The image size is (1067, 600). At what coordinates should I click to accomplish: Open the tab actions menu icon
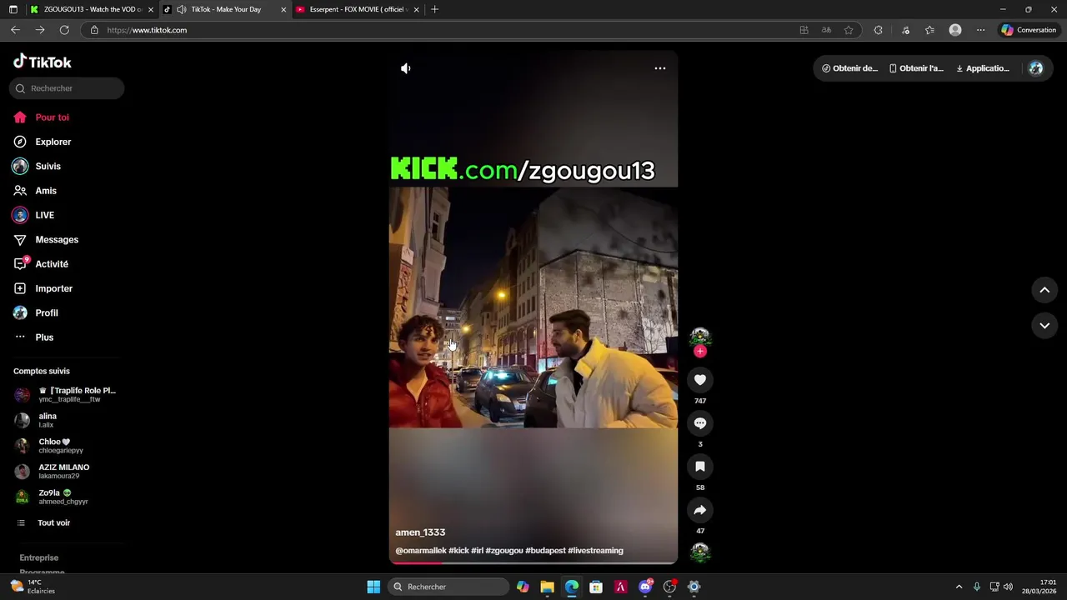click(x=13, y=9)
